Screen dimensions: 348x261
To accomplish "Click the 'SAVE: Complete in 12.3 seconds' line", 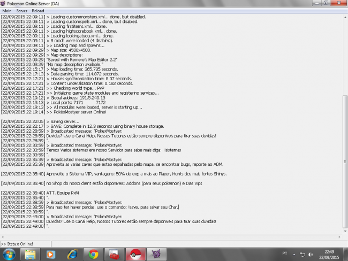I will [x=82, y=126].
